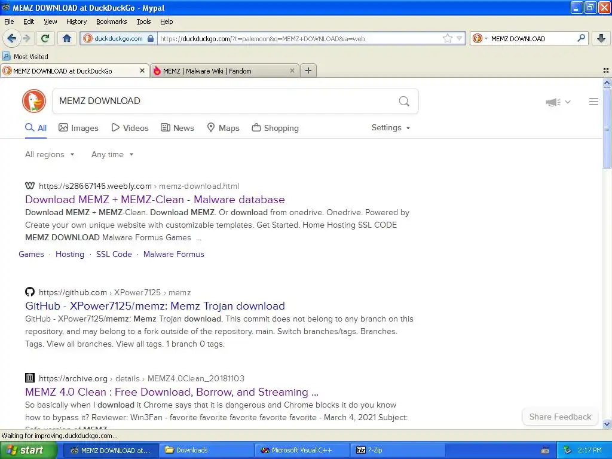612x459 pixels.
Task: Click the Share Feedback button
Action: (x=560, y=417)
